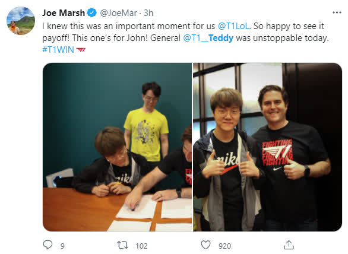Click the tweet body text

pyautogui.click(x=185, y=38)
